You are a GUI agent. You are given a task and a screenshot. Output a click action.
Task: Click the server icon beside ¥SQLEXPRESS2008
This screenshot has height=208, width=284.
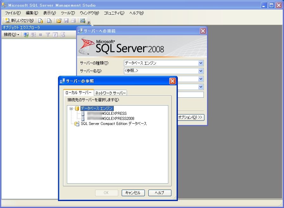tap(83, 119)
